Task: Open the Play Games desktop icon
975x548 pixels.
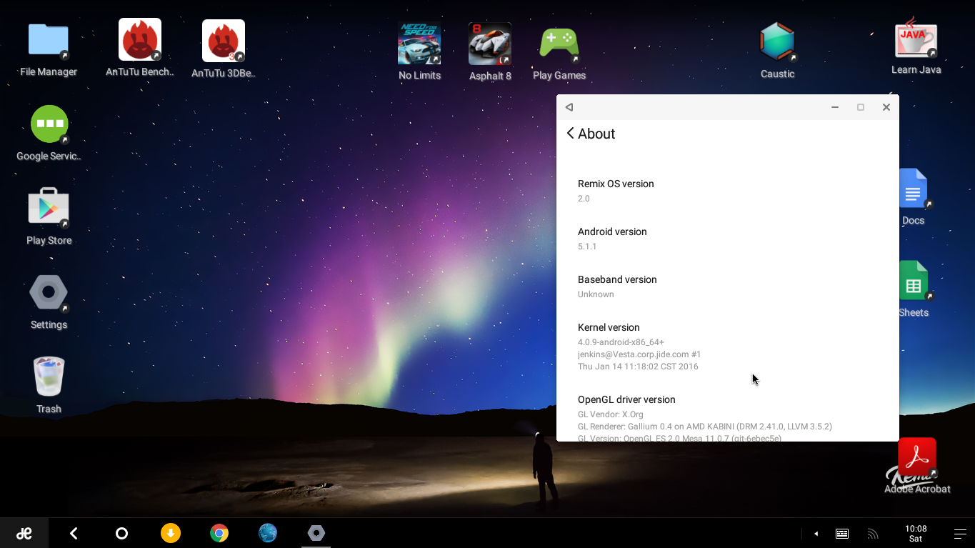Action: coord(559,44)
